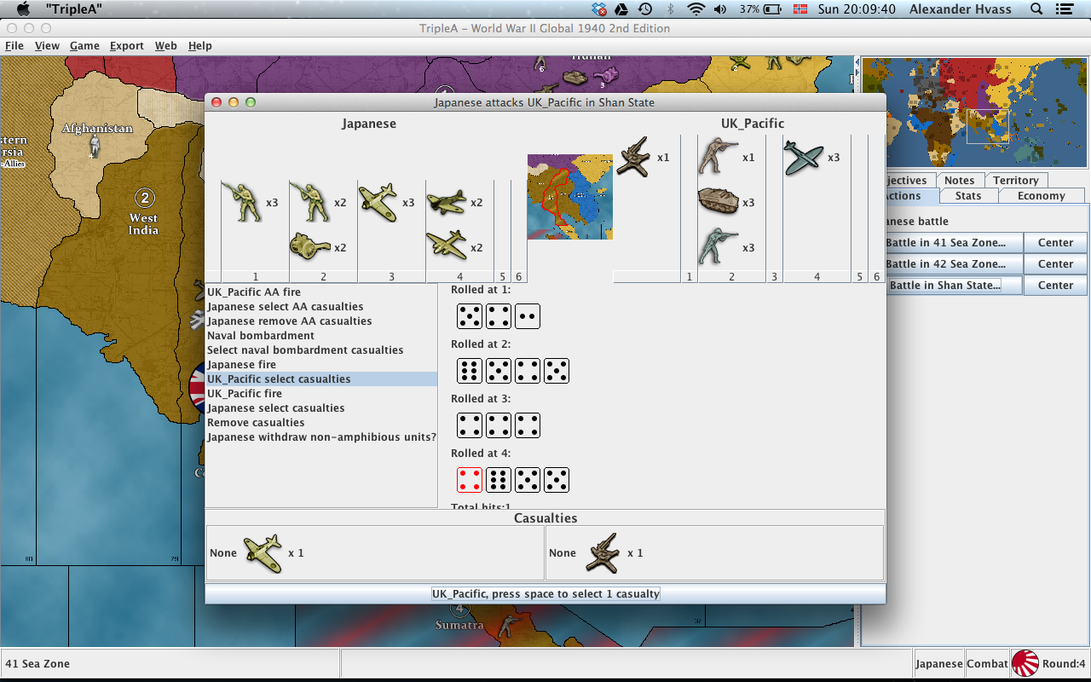Select 'Select naval bombardment casualties' step
This screenshot has height=682, width=1091.
click(x=321, y=350)
